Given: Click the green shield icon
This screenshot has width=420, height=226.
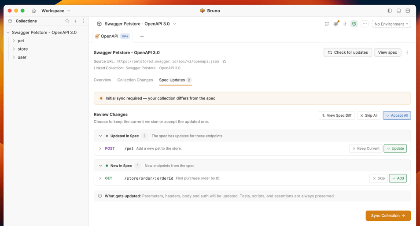Looking at the screenshot, I should 354,24.
